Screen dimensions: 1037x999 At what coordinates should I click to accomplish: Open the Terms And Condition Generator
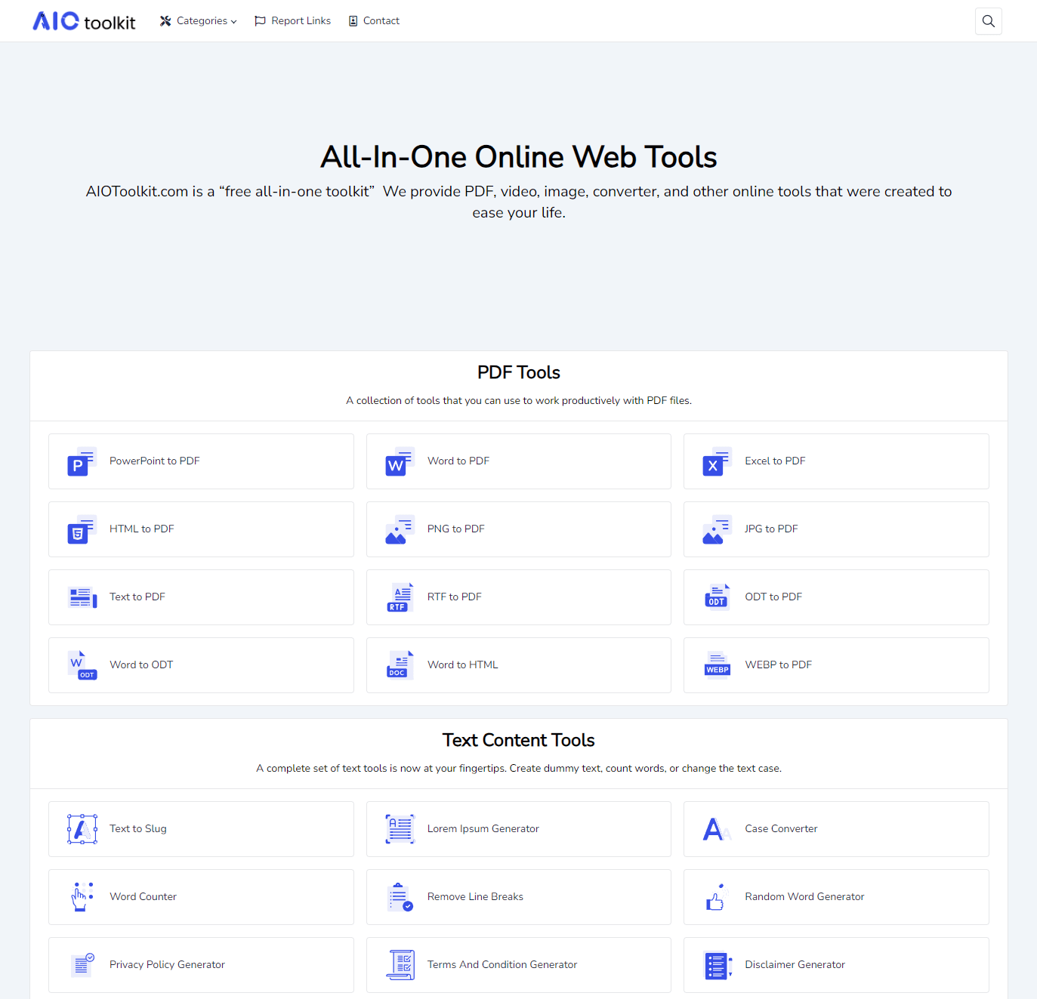coord(518,965)
